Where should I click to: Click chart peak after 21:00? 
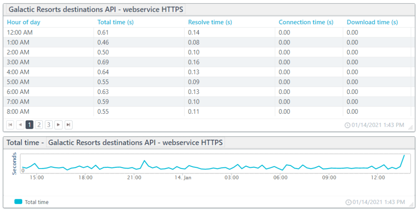tap(144, 161)
